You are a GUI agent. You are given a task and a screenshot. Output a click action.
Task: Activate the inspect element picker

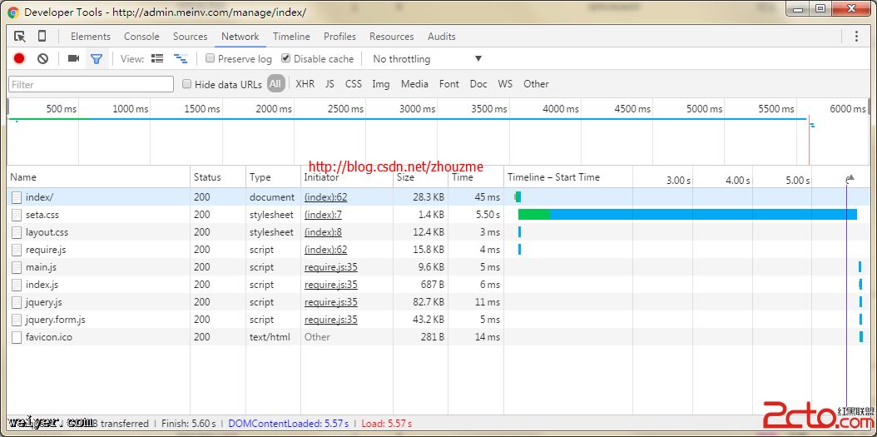point(20,36)
